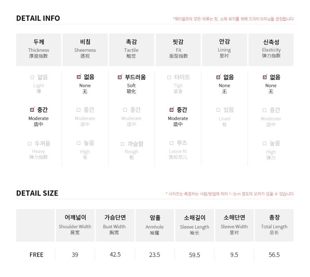The width and height of the screenshot is (310, 277).
Task: Check the Loose fit checkbox
Action: point(171,143)
